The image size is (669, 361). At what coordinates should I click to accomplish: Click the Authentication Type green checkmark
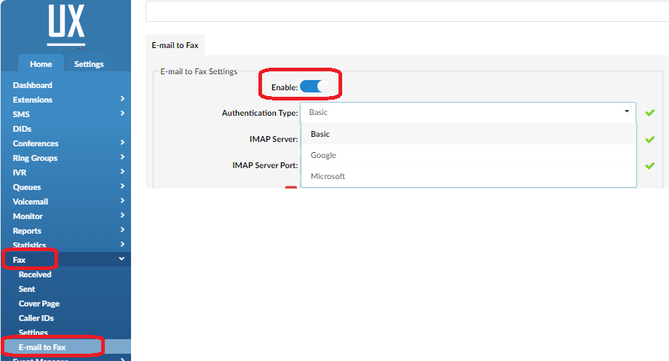[x=650, y=113]
